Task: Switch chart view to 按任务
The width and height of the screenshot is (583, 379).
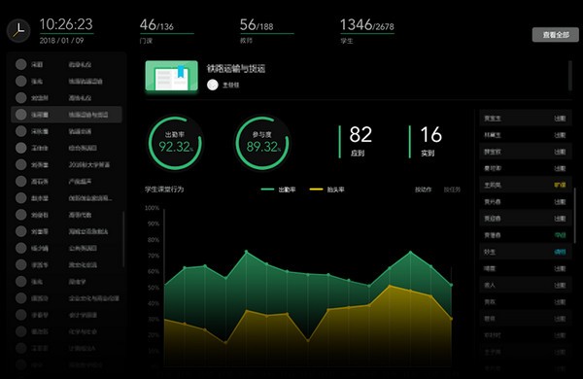Action: coord(452,189)
